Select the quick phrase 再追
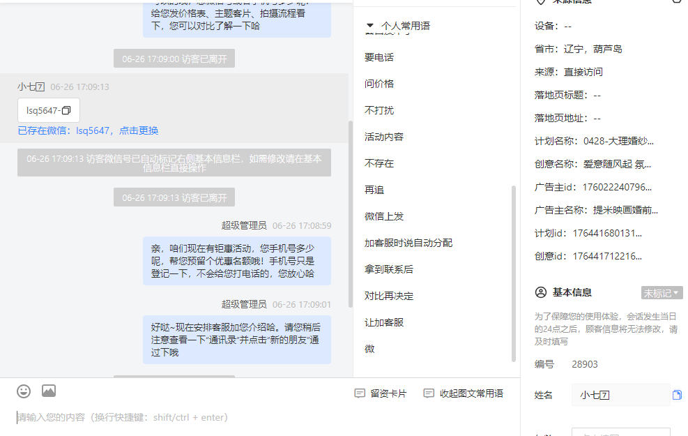688x436 pixels. pyautogui.click(x=374, y=190)
